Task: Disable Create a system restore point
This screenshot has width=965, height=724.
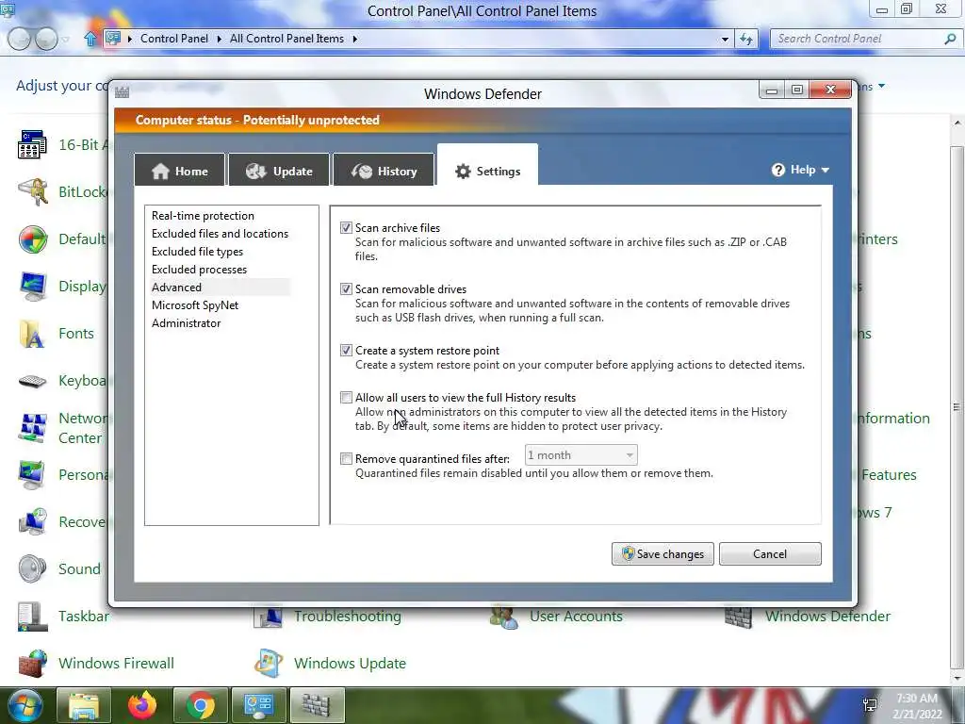Action: 346,351
